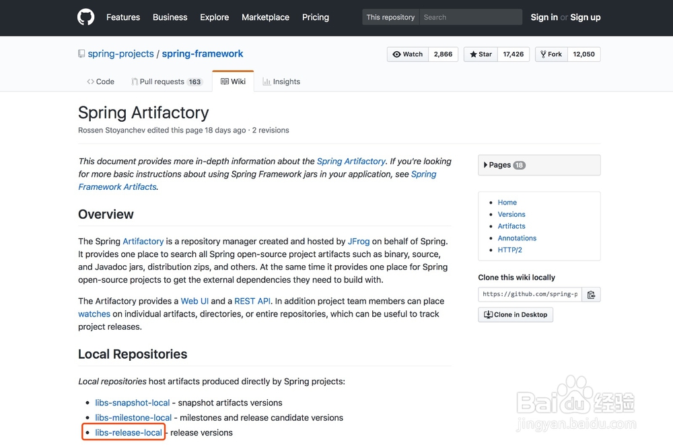Open libs-release-local repository link
This screenshot has width=673, height=447.
129,432
